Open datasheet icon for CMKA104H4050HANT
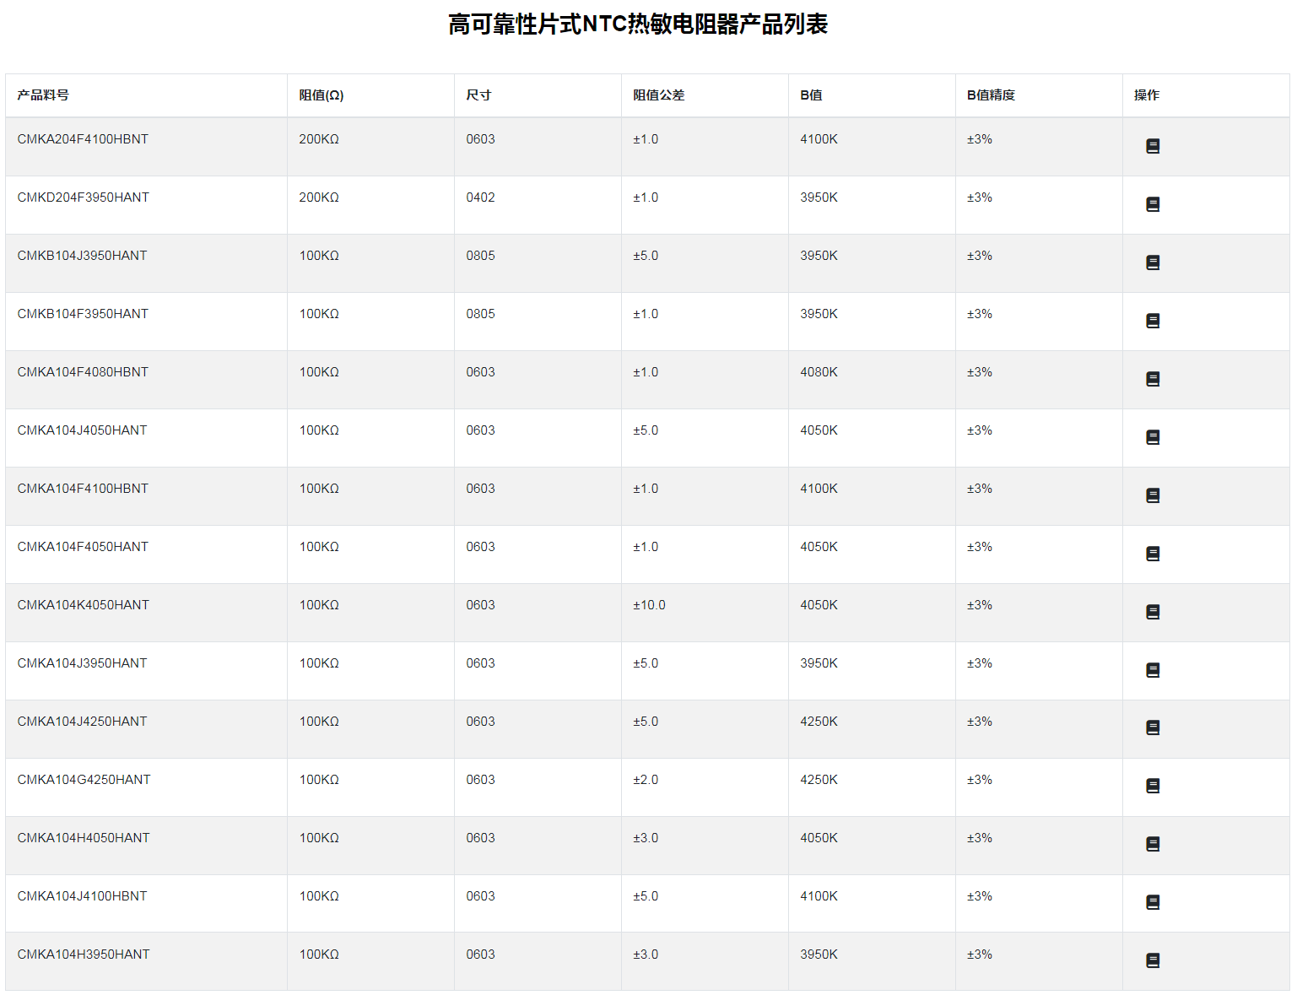 point(1153,844)
